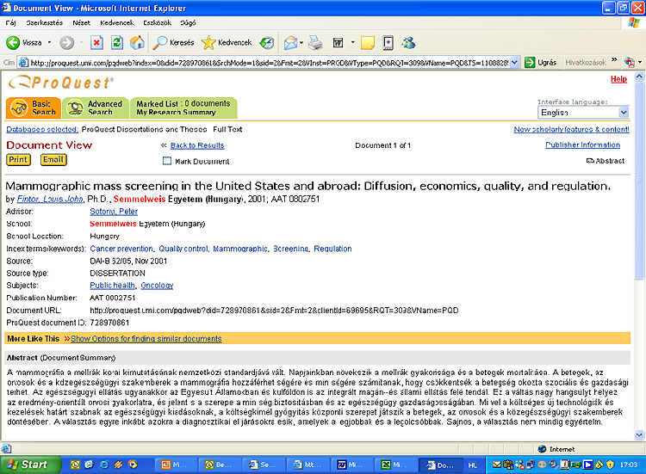The image size is (646, 474).
Task: Expand the toolbar overflow chevron next to Hivatkozások
Action: click(x=614, y=60)
